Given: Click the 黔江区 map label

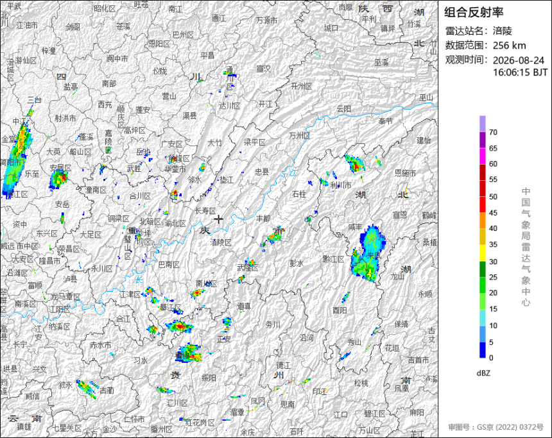Looking at the screenshot, I should click(333, 259).
